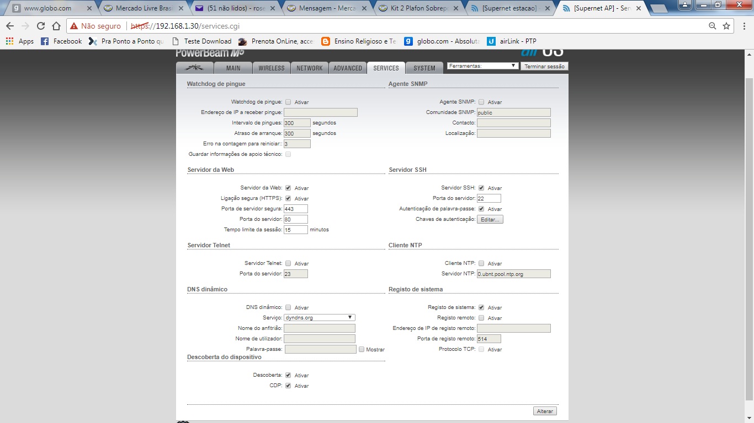Click the Porta de servidor segura field
The width and height of the screenshot is (754, 423).
(x=296, y=209)
